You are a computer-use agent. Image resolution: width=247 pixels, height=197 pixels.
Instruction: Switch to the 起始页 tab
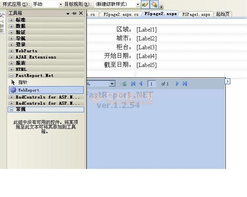pos(223,14)
